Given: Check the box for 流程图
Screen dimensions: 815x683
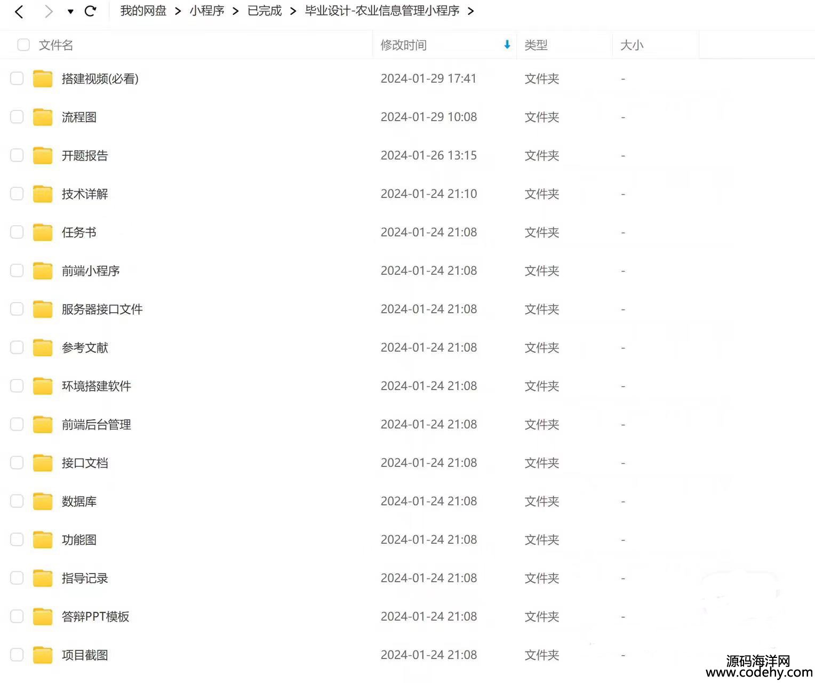Looking at the screenshot, I should click(x=17, y=117).
